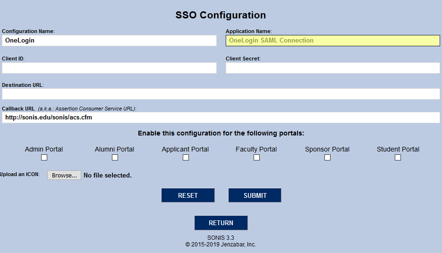442x253 pixels.
Task: Click the SONIS 3.3 version text
Action: point(221,238)
